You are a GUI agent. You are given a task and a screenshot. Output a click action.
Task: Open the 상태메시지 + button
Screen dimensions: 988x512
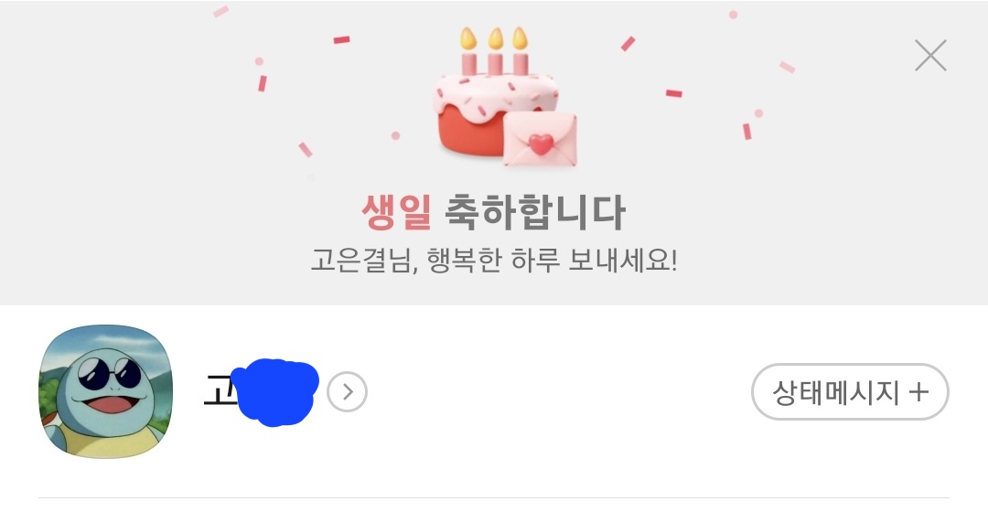(850, 391)
